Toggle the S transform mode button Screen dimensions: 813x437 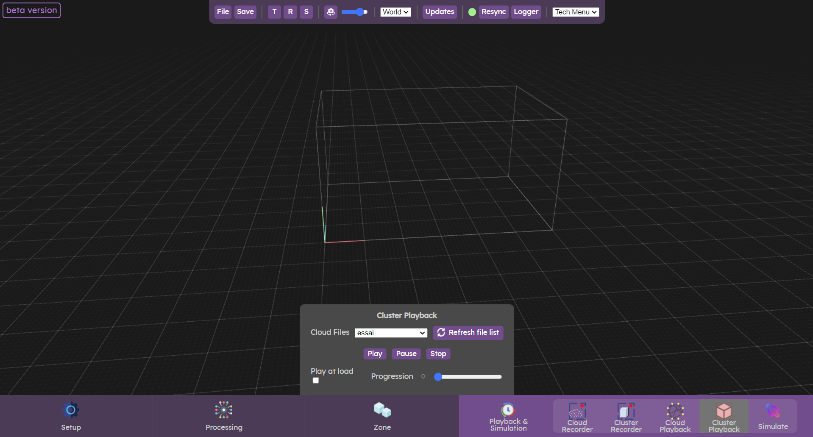tap(306, 11)
